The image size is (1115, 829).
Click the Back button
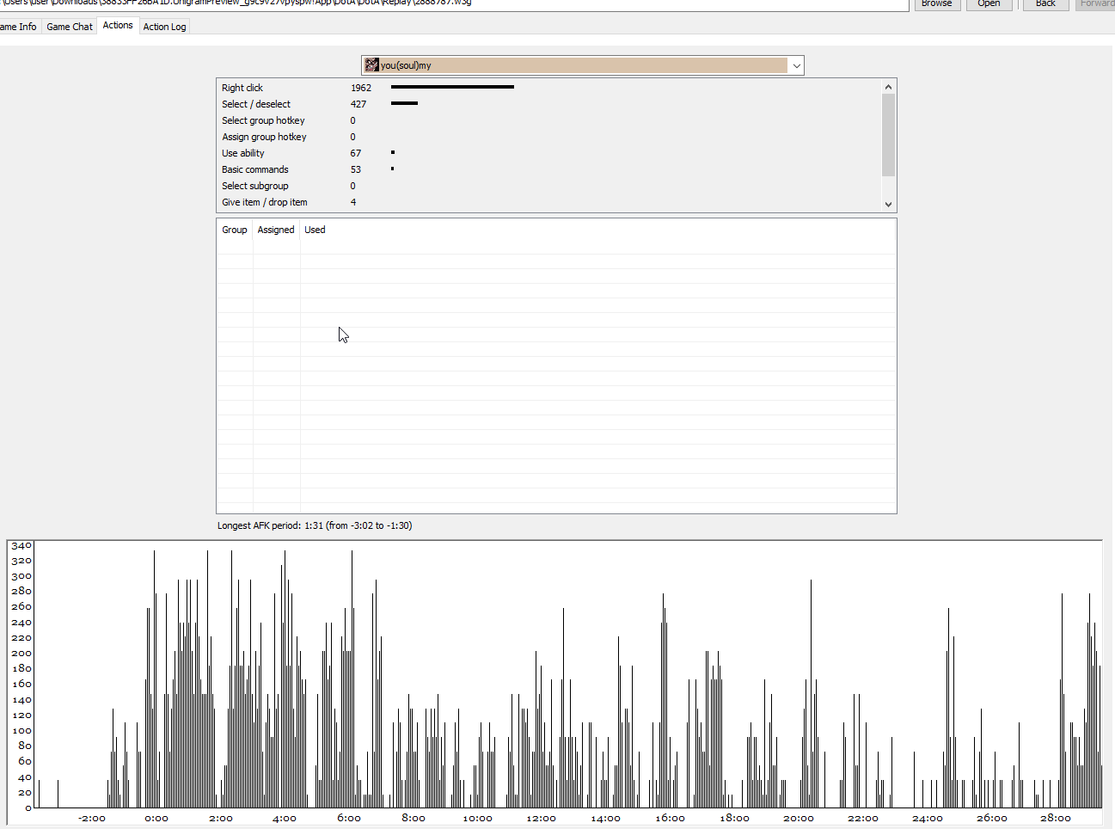pyautogui.click(x=1045, y=3)
